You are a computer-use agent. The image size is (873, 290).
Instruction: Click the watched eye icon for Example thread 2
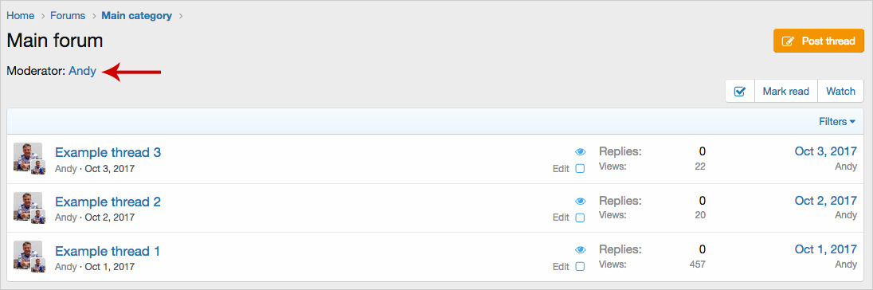580,201
